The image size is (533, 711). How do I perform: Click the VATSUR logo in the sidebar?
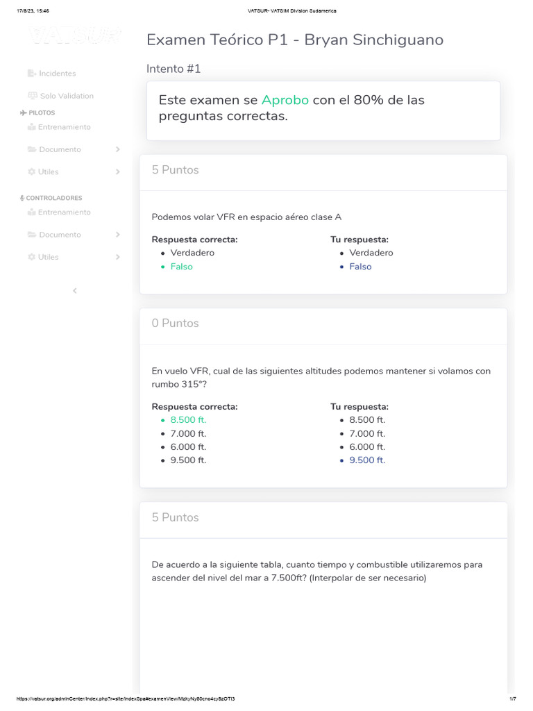coord(75,36)
